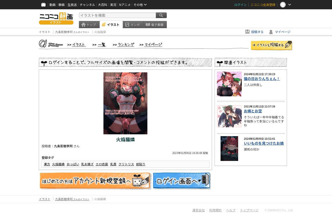The width and height of the screenshot is (332, 217).
Task: Click はじめての方はアカウント新規登録へ banner
Action: (x=95, y=181)
